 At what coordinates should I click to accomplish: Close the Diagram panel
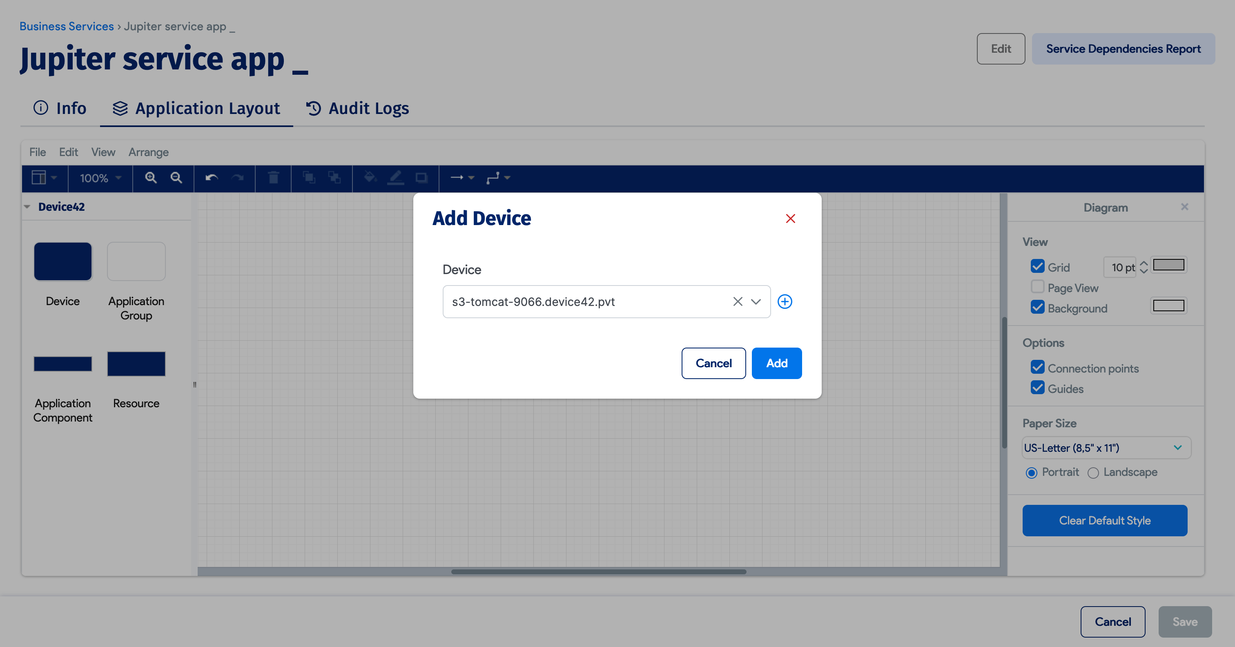(1185, 207)
